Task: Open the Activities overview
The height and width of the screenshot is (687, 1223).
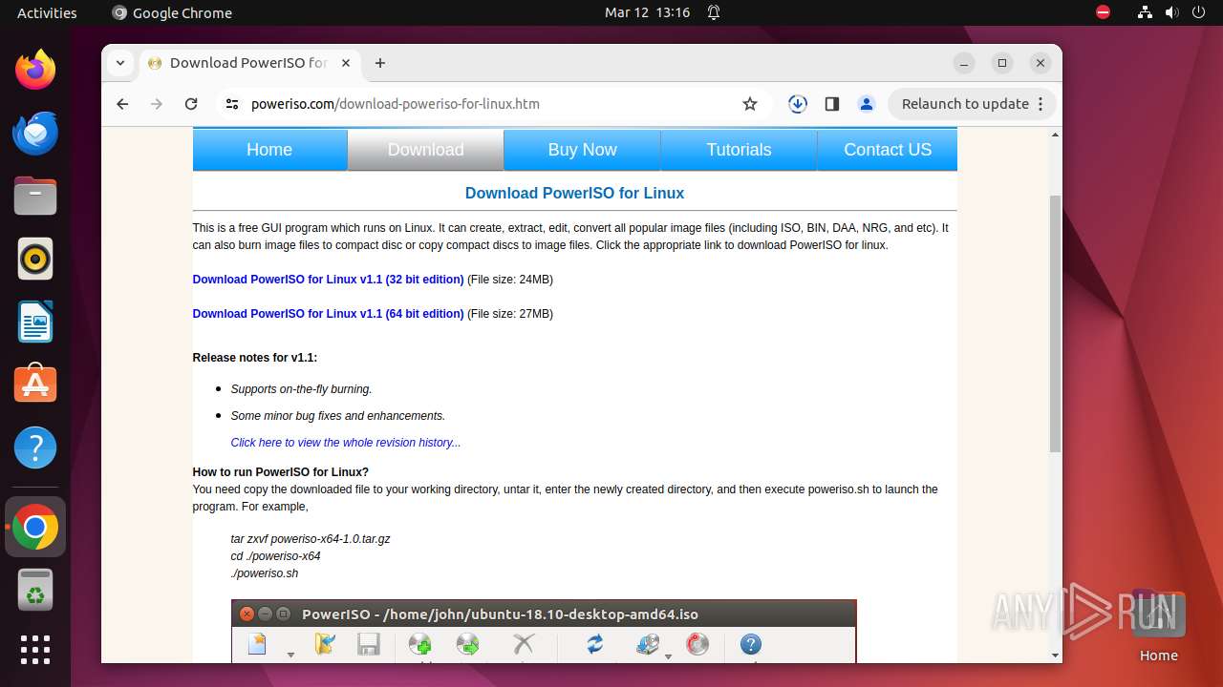Action: coord(47,12)
